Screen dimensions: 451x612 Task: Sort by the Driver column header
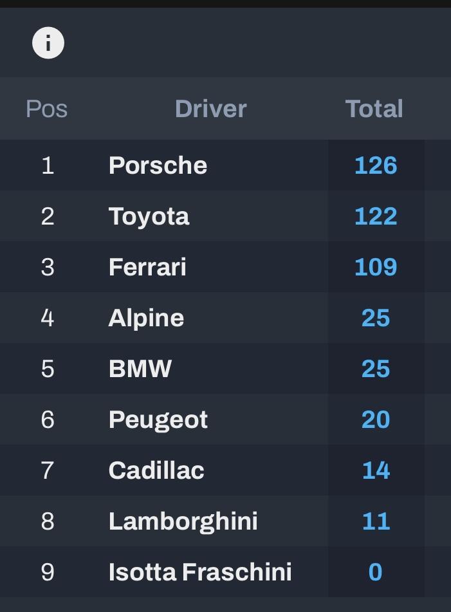[x=210, y=109]
